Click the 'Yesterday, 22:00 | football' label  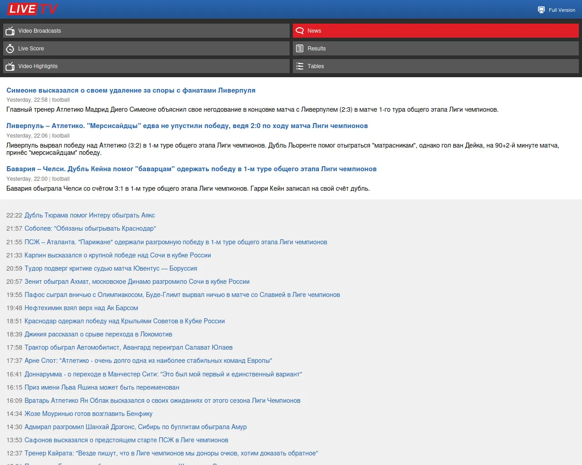click(x=38, y=179)
